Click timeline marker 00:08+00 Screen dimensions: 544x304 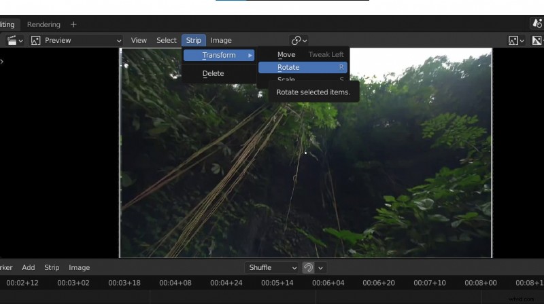click(x=481, y=283)
